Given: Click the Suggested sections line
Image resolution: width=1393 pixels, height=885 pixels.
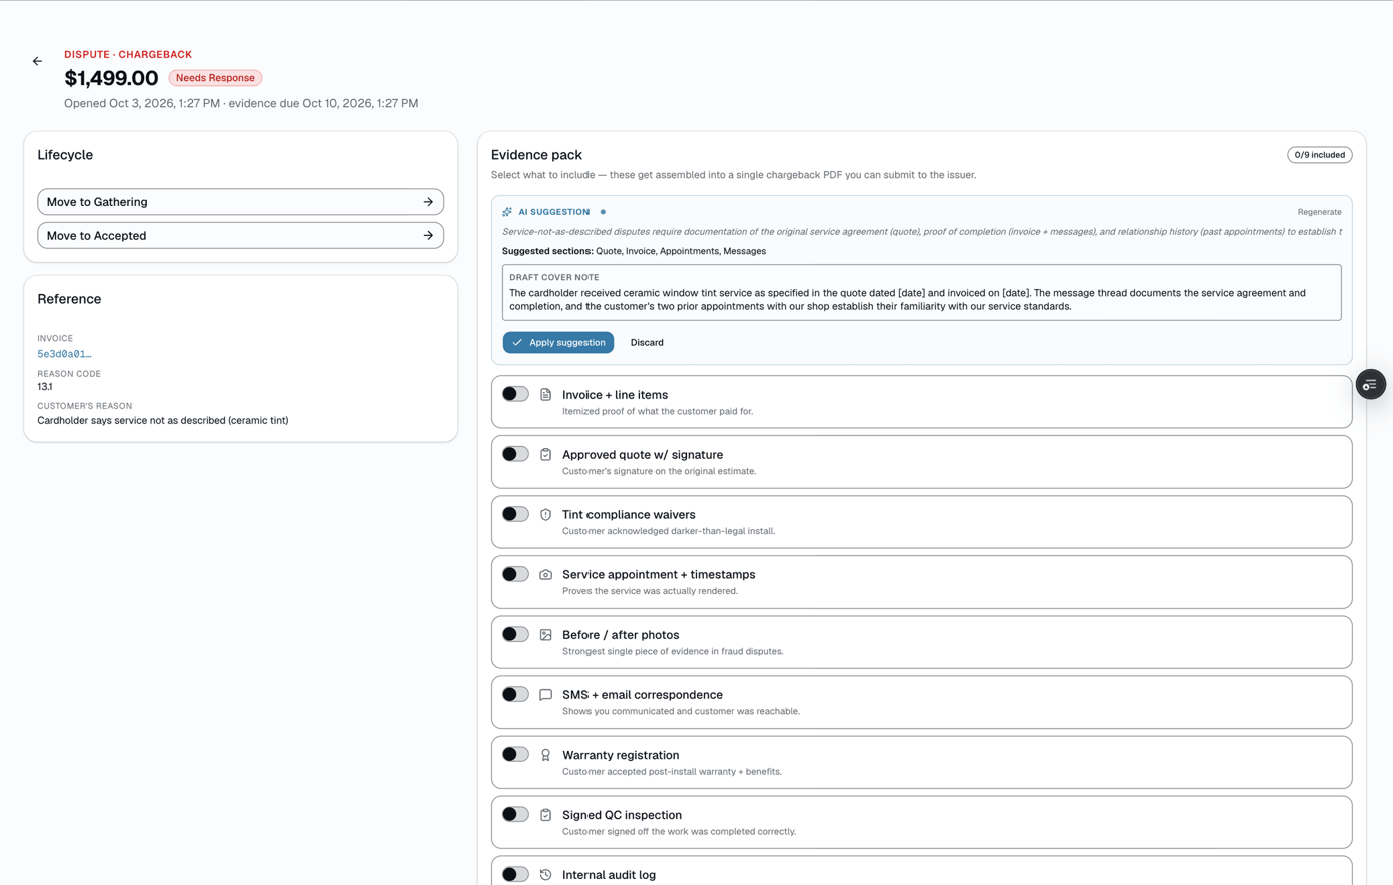Looking at the screenshot, I should point(634,251).
